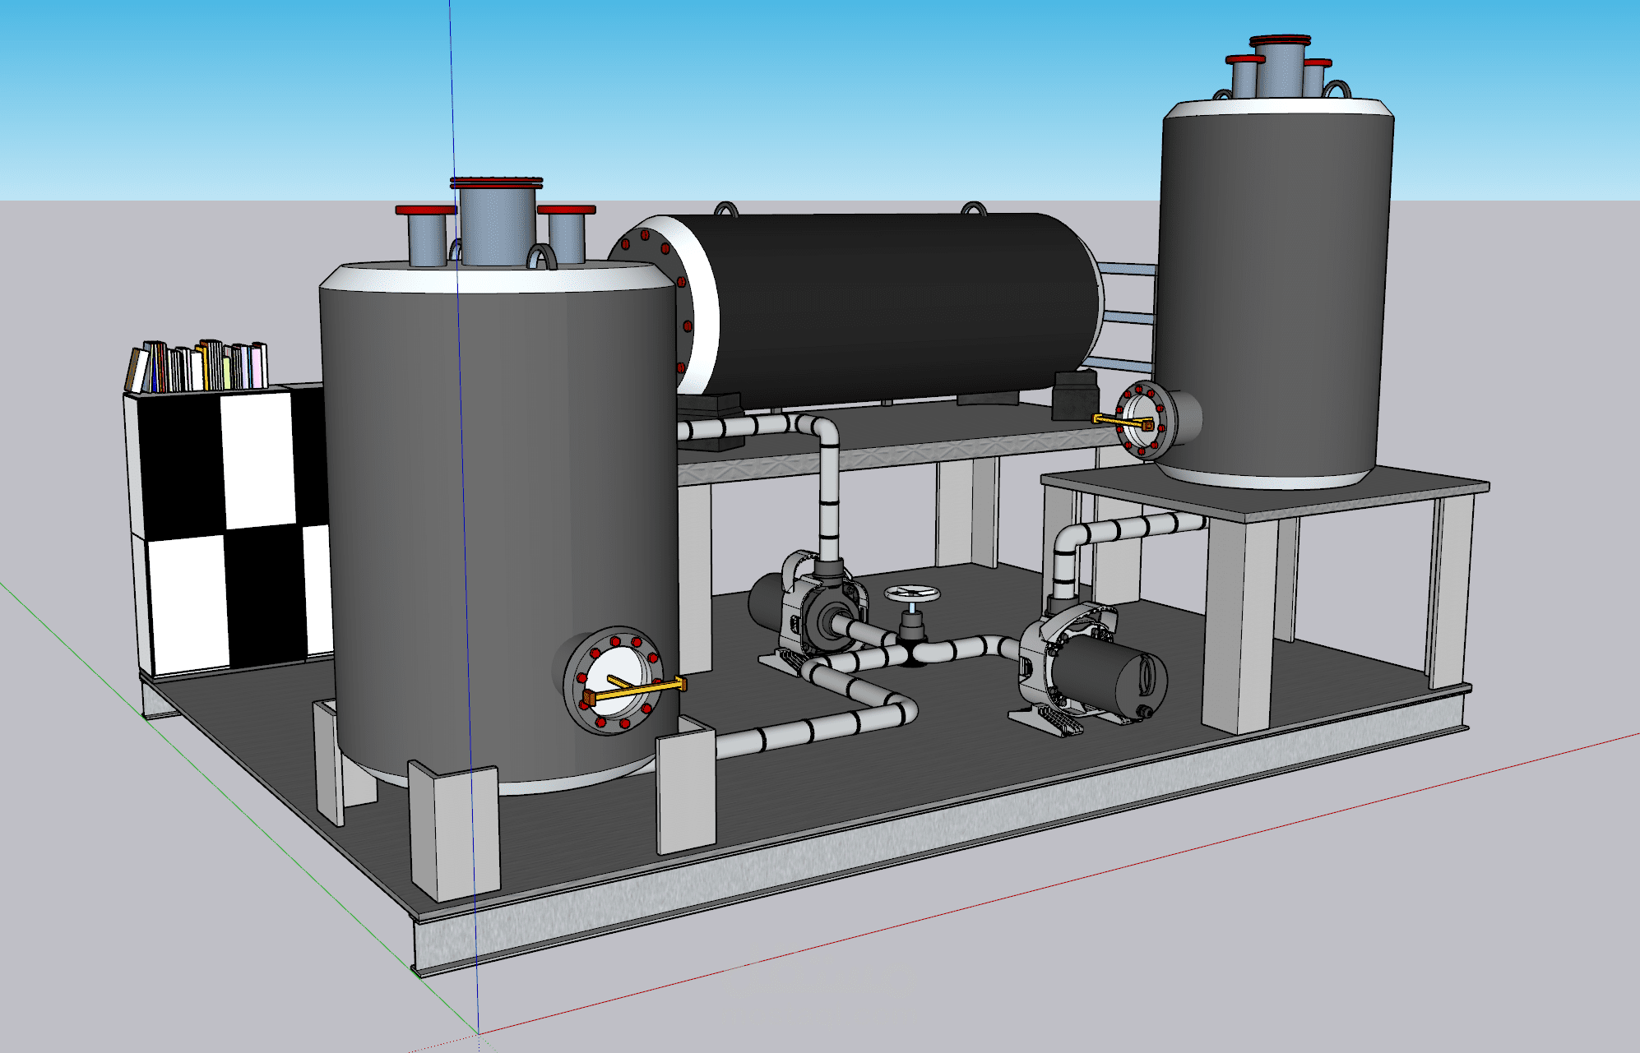Select the row of books on the cabinet
The height and width of the screenshot is (1053, 1640).
pos(200,367)
